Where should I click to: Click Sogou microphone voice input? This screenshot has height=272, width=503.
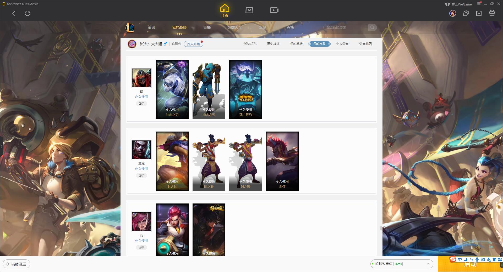tap(477, 259)
